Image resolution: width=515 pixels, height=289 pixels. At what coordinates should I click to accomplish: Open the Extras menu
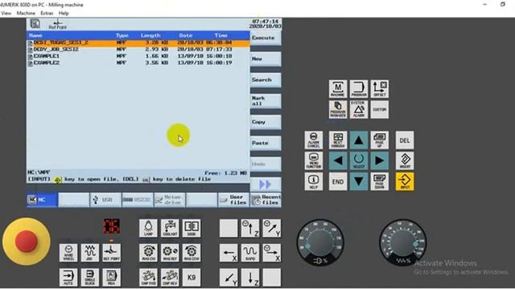coord(47,13)
